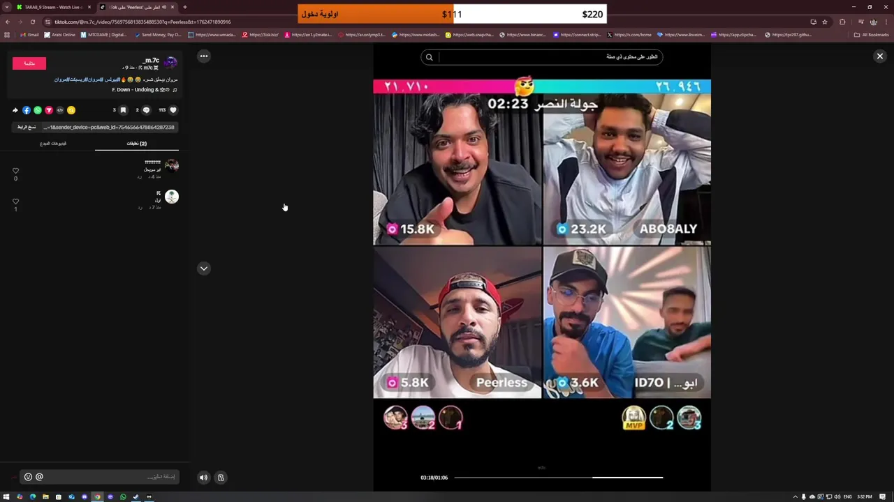Open the media control icon in toolbar
The height and width of the screenshot is (502, 894).
click(x=861, y=22)
